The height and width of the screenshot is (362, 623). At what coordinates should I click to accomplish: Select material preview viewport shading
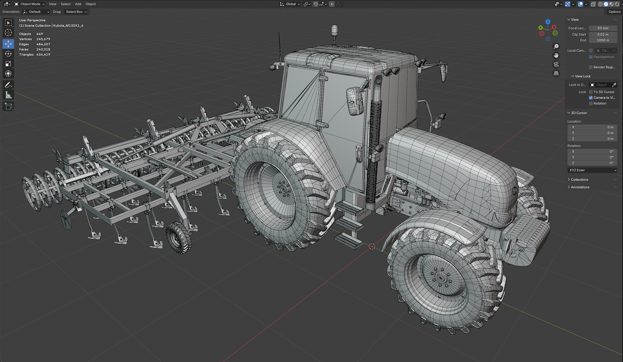pyautogui.click(x=611, y=4)
